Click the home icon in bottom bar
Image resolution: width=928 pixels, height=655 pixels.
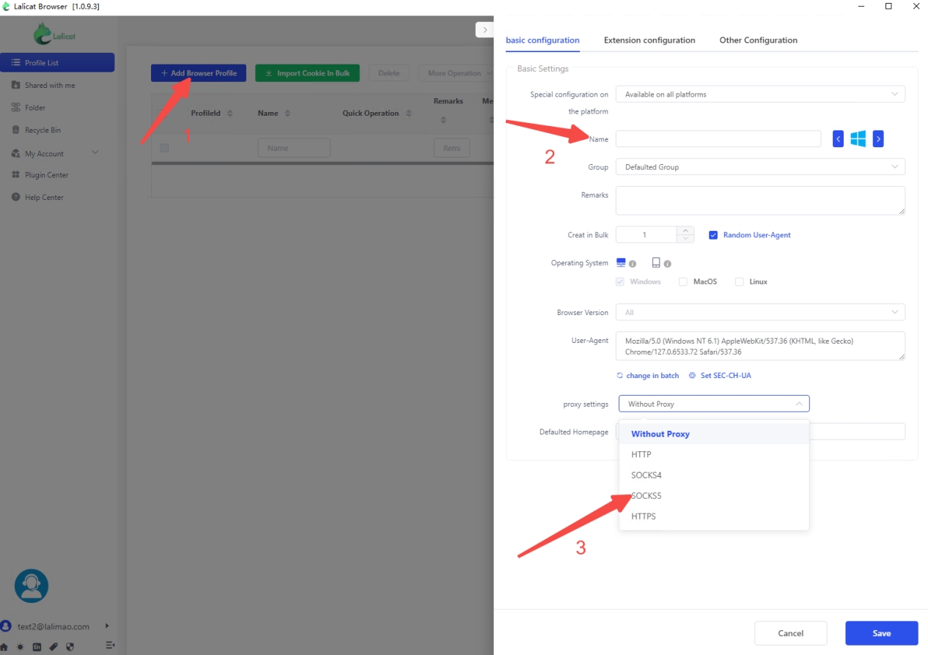[x=5, y=646]
